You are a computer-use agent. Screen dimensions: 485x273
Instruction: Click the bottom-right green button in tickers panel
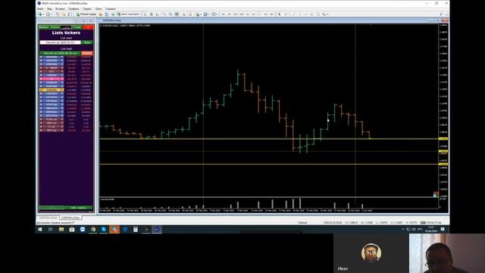tap(79, 208)
